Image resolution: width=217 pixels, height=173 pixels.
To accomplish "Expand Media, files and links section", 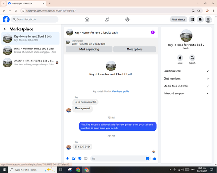I will coord(186,86).
